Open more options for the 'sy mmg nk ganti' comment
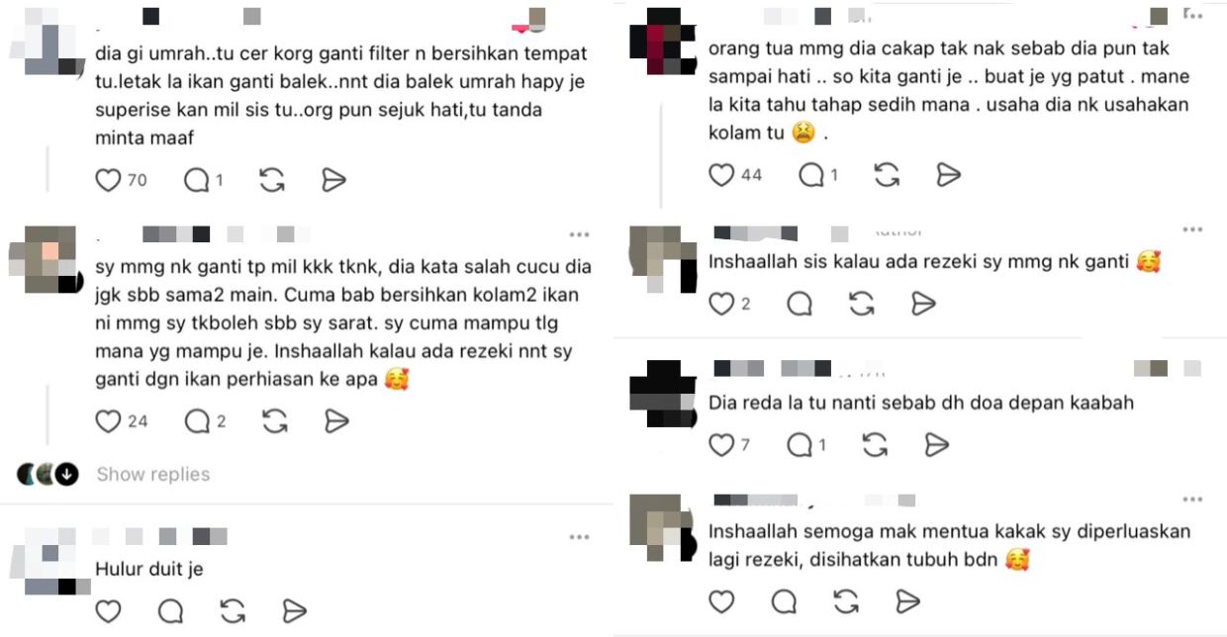Viewport: 1227px width, 637px height. click(579, 234)
